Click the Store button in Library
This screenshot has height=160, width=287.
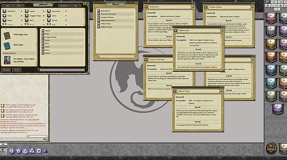(17, 70)
